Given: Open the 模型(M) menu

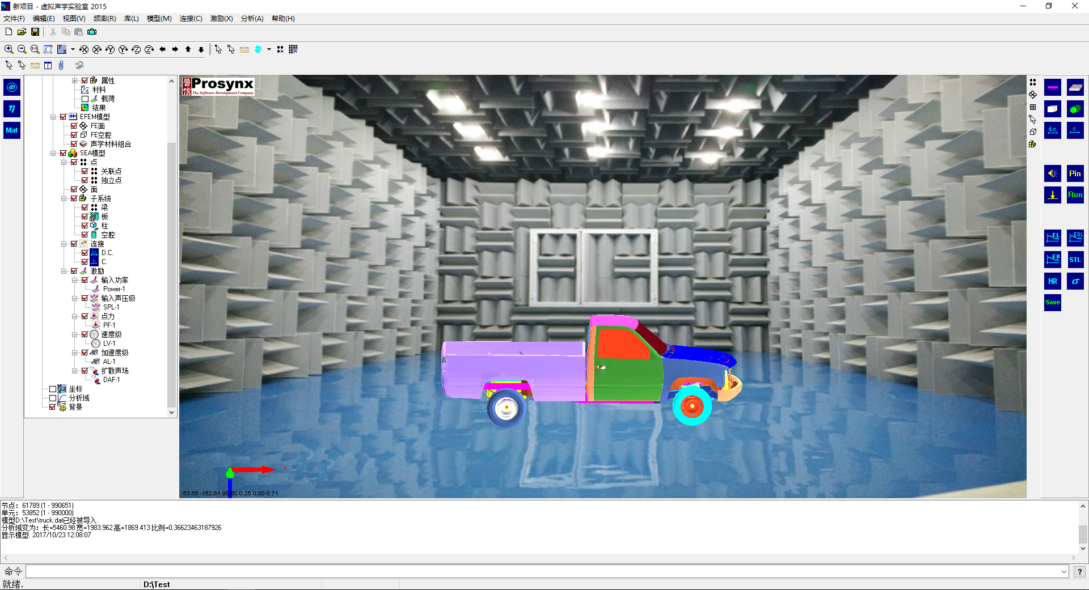Looking at the screenshot, I should click(x=159, y=19).
